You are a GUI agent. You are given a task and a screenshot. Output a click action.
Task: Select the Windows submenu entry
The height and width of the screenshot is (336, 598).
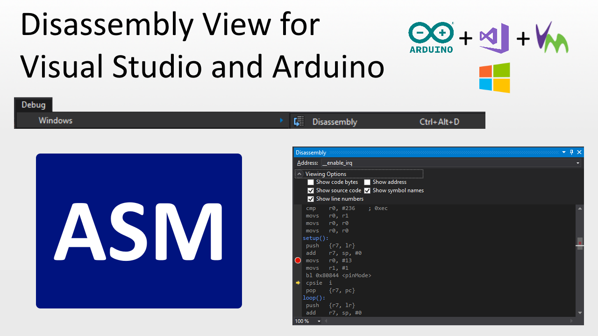coord(55,120)
